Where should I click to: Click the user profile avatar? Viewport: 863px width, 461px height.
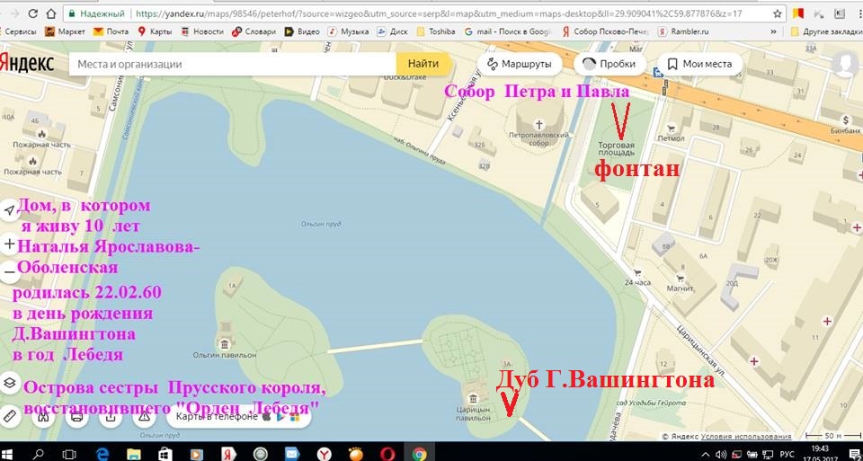845,64
